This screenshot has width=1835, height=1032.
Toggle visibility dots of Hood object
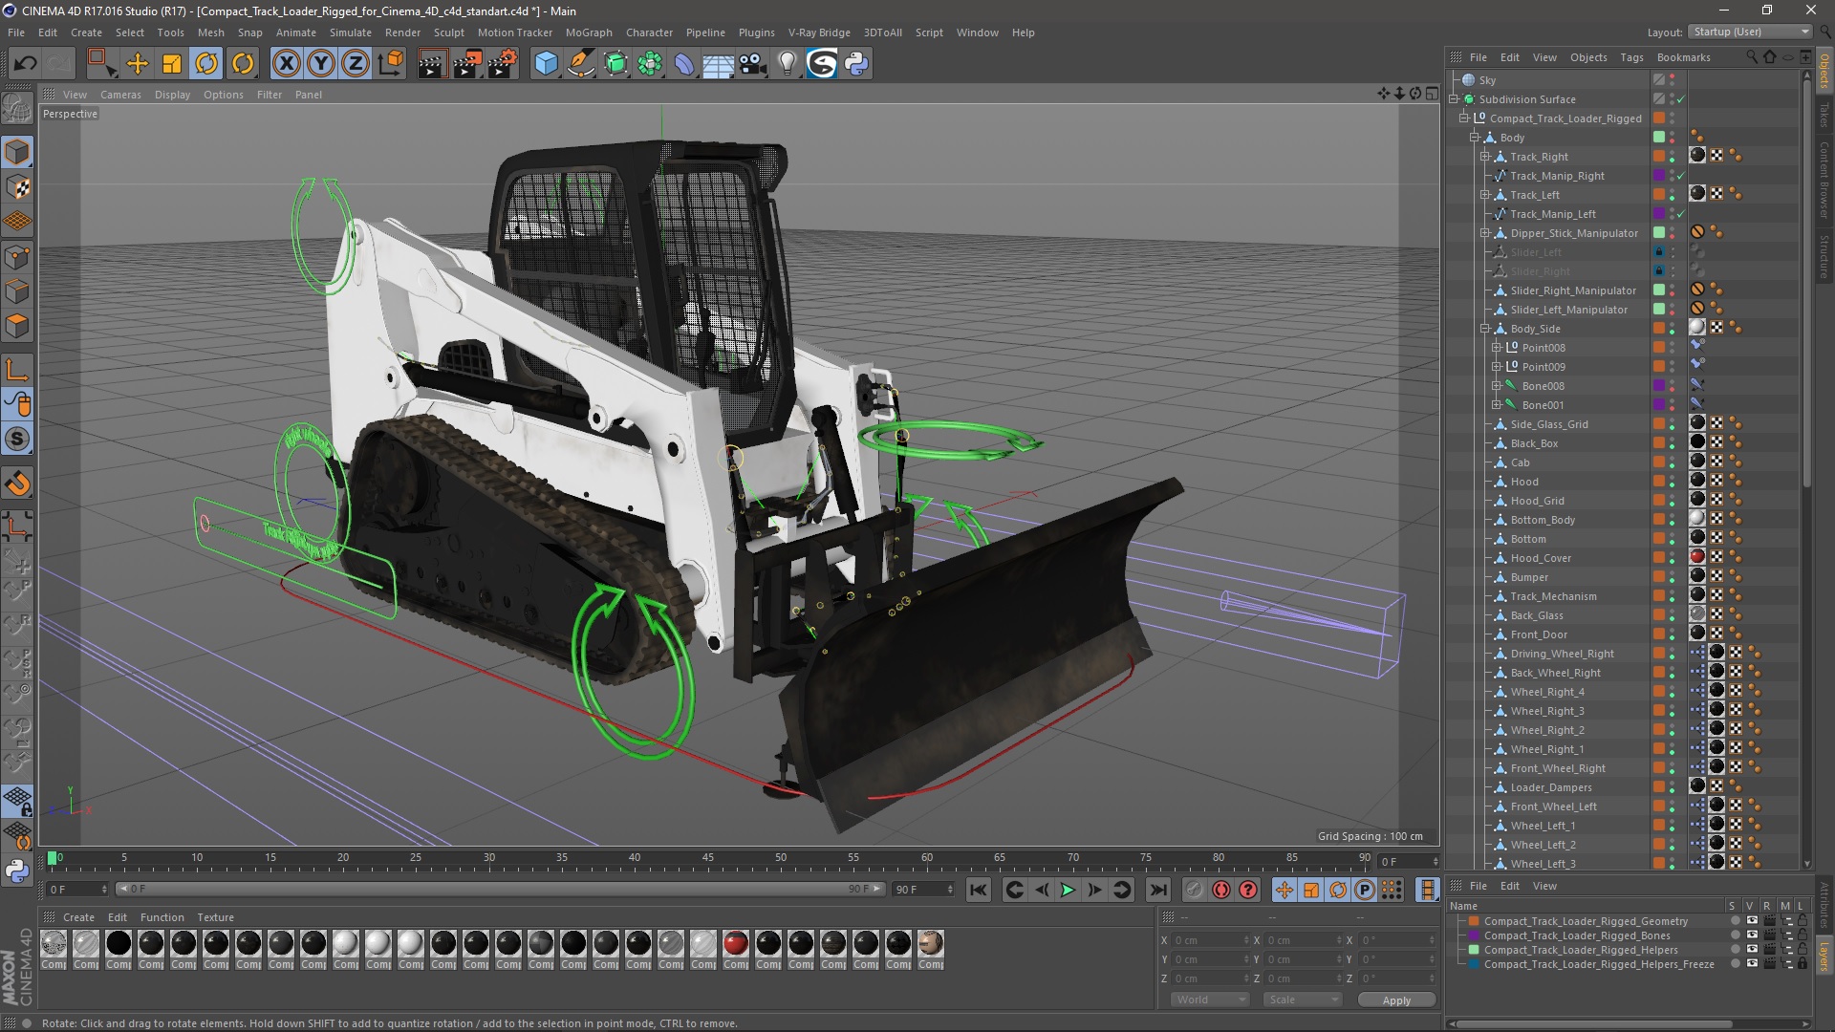[x=1672, y=482]
